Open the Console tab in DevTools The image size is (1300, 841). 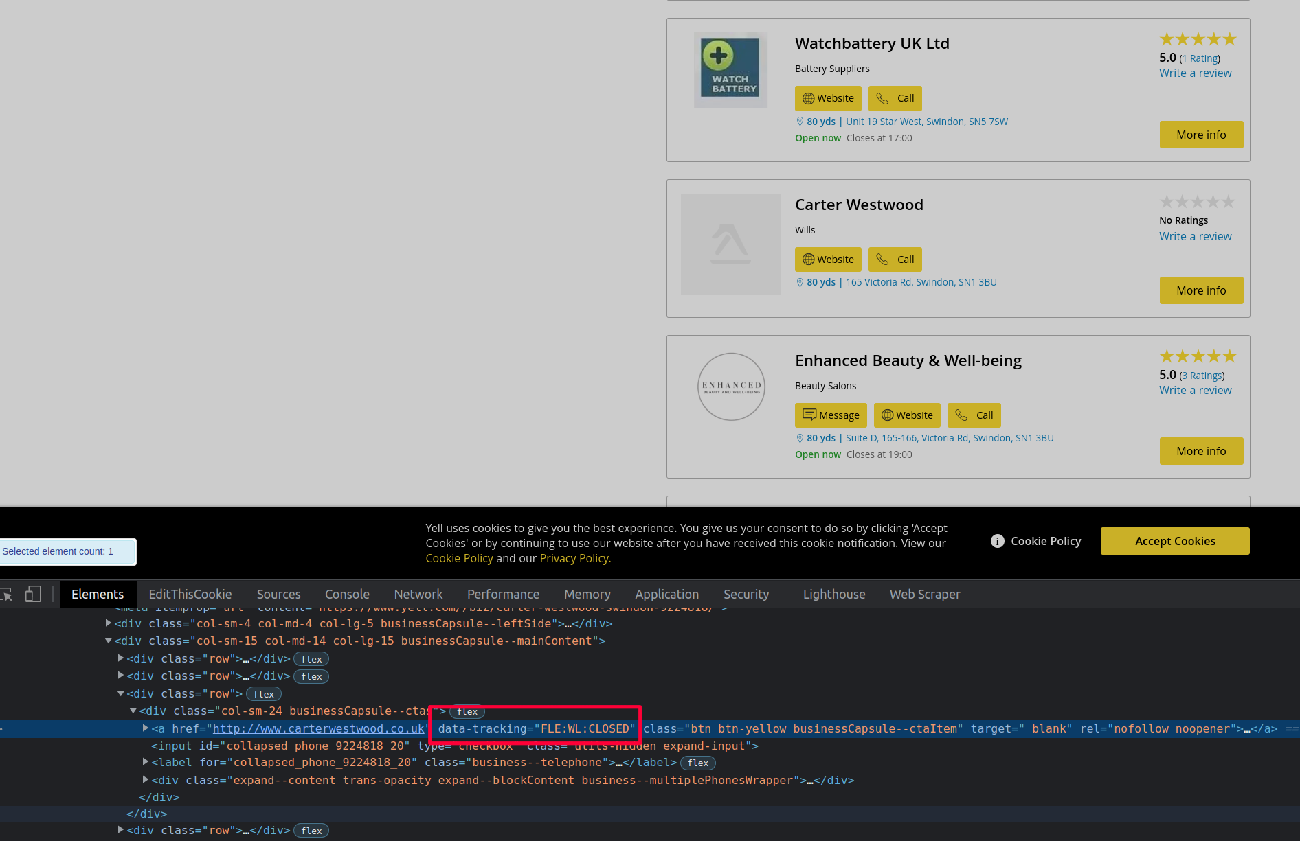click(x=347, y=595)
